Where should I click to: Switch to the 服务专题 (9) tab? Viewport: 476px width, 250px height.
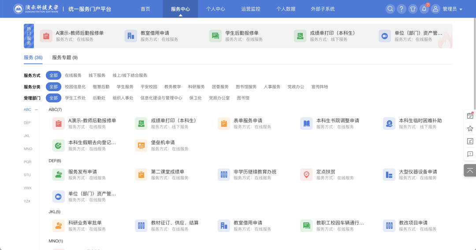coord(65,58)
